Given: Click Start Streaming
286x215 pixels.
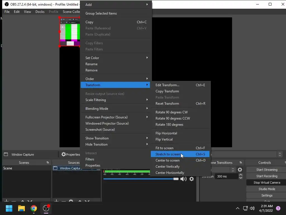Looking at the screenshot, I should (x=267, y=170).
